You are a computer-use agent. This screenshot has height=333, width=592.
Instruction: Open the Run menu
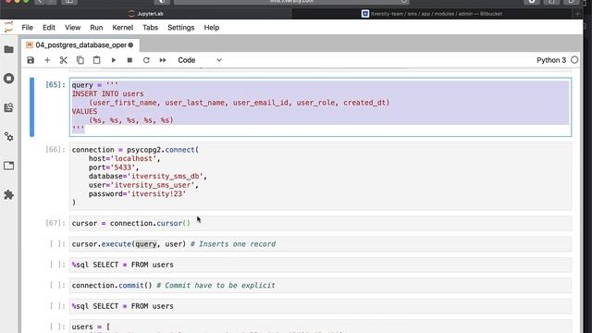[x=96, y=28]
